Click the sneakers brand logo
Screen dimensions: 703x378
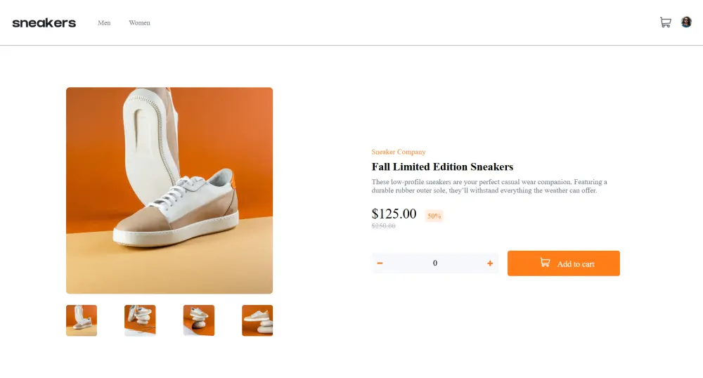click(44, 23)
